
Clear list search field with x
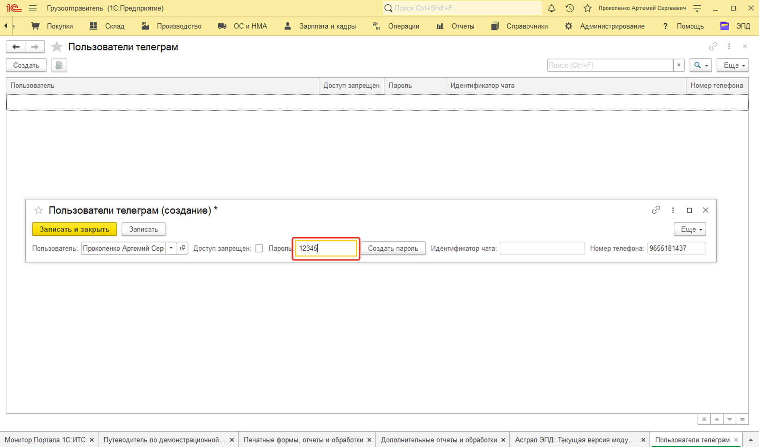pyautogui.click(x=679, y=65)
